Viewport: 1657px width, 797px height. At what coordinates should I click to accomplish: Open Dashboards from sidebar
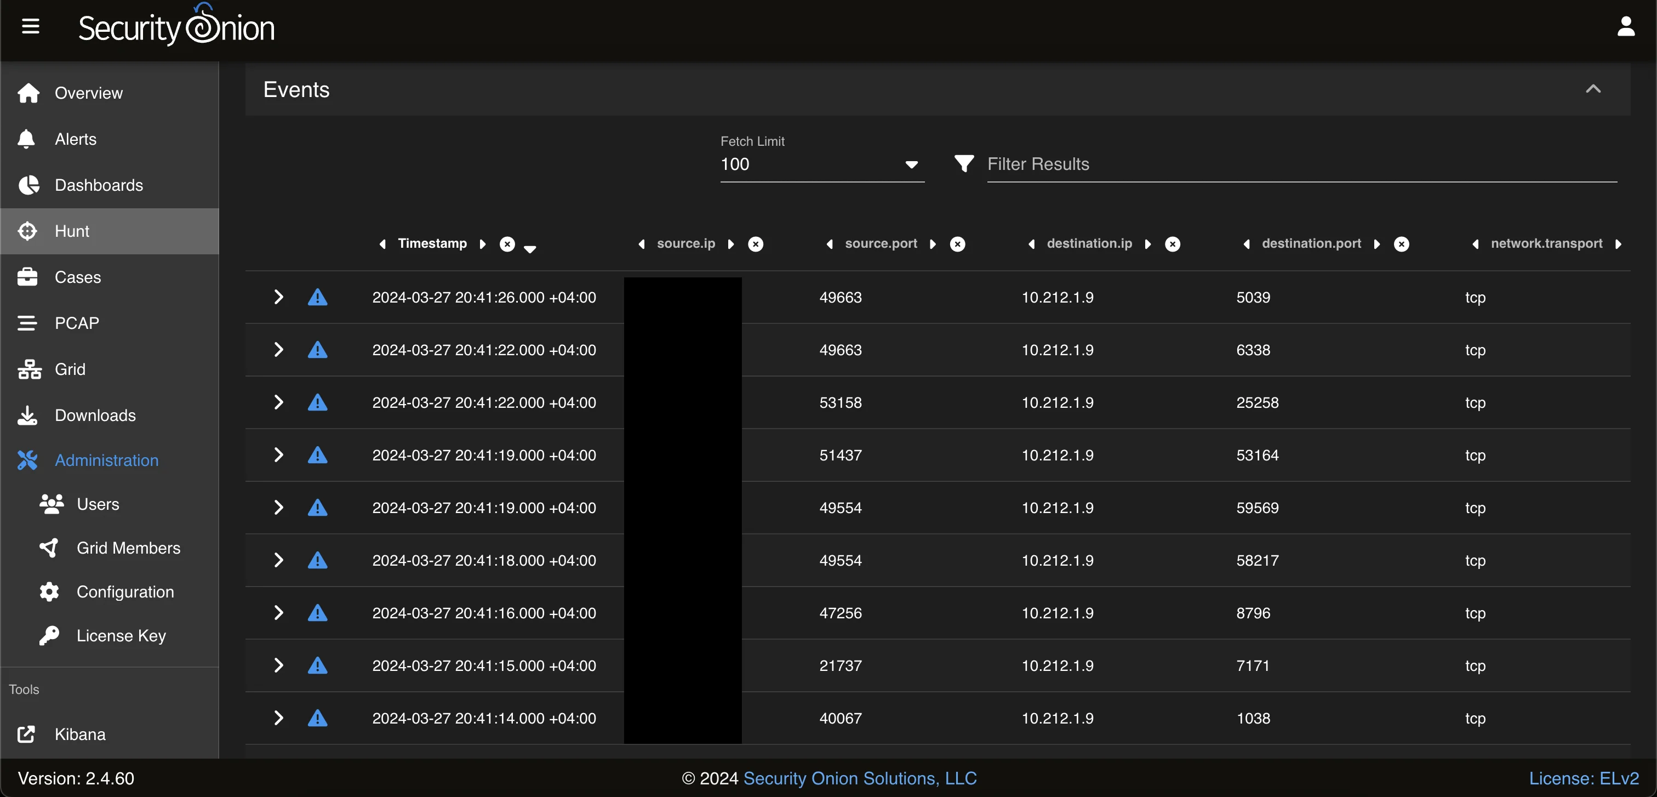[110, 185]
